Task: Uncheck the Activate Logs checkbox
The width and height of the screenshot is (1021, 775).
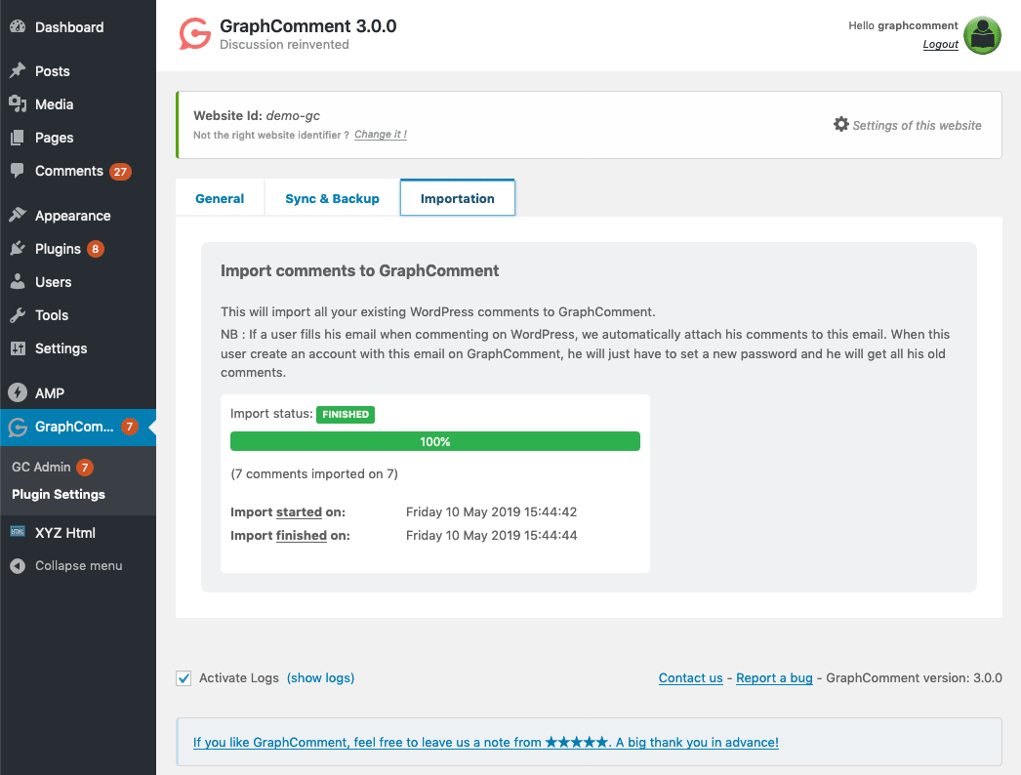Action: click(184, 678)
